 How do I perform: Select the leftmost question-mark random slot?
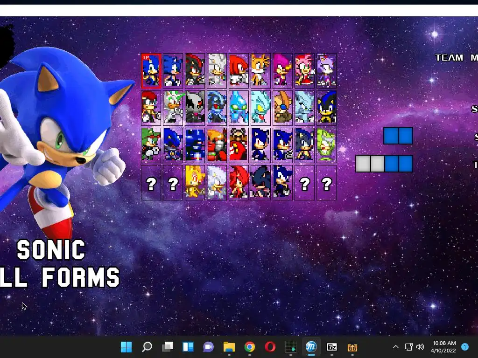point(151,182)
